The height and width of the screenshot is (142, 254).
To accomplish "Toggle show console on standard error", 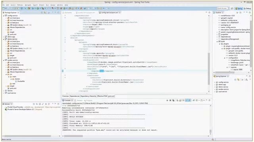I will pos(190,100).
